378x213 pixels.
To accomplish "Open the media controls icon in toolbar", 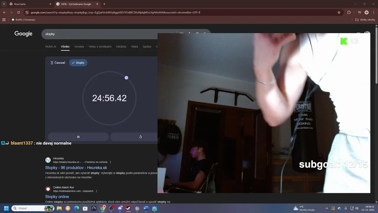I will coord(359,12).
